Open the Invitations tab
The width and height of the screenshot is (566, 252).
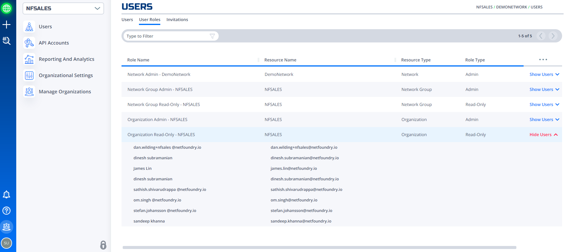point(177,20)
